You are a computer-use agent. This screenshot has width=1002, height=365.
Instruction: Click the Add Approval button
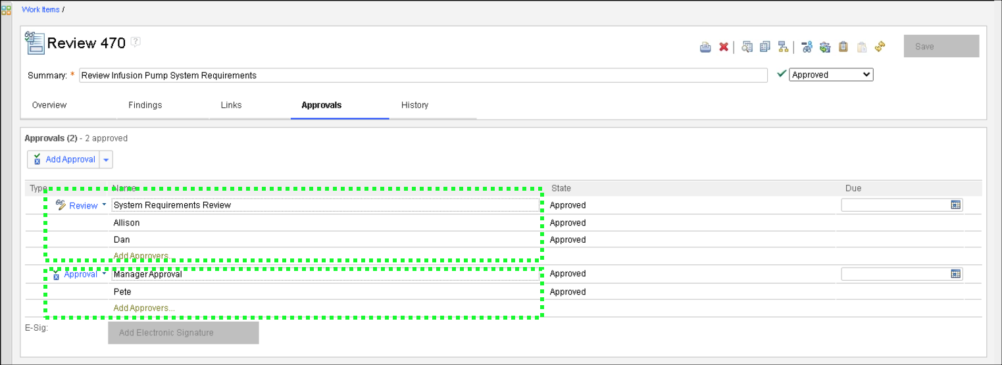pos(64,160)
